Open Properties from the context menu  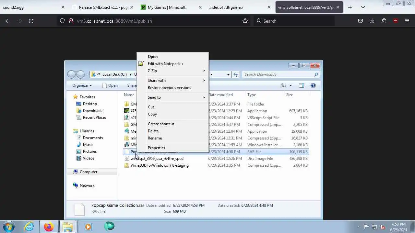click(173, 148)
